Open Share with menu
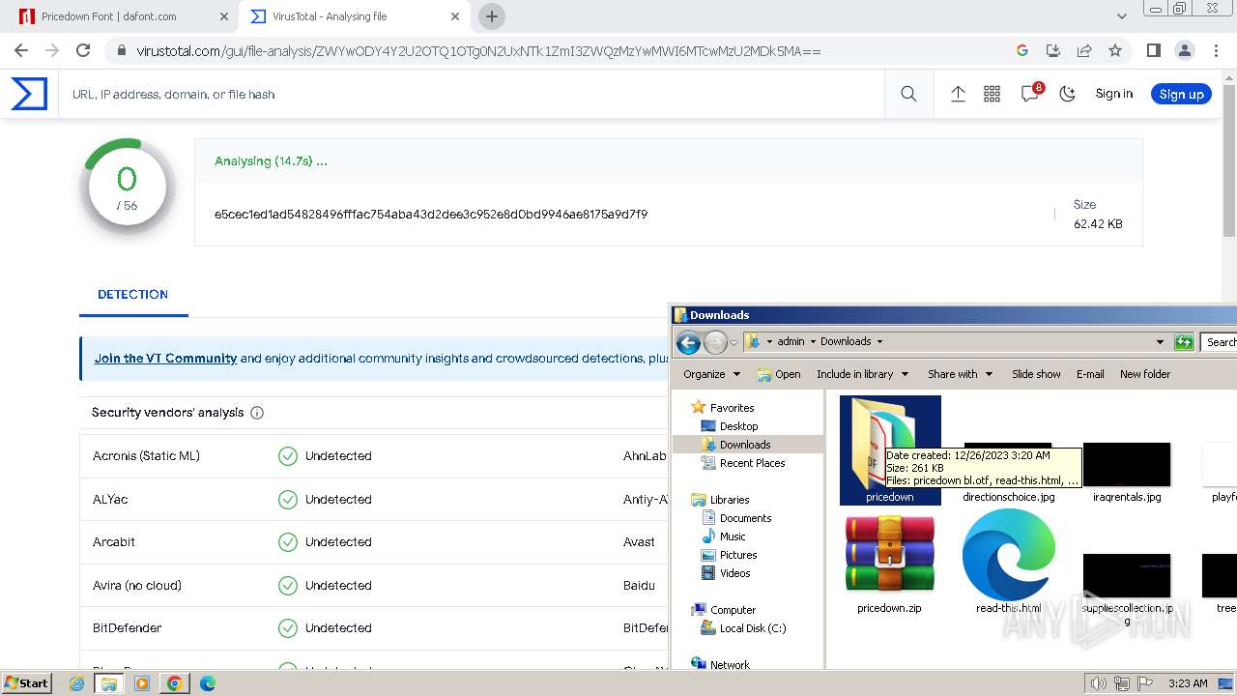This screenshot has height=696, width=1237. click(x=960, y=374)
